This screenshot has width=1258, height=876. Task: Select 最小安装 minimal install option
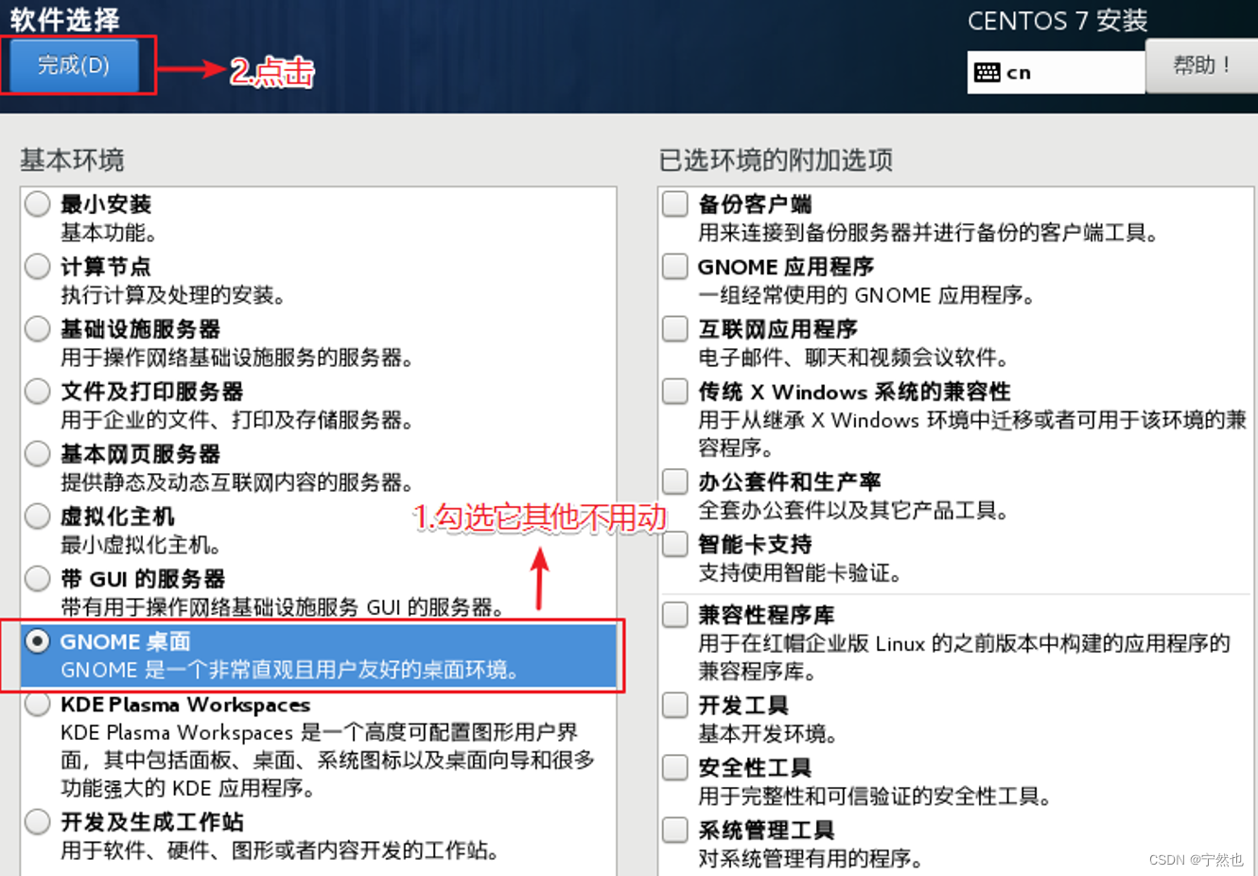36,203
